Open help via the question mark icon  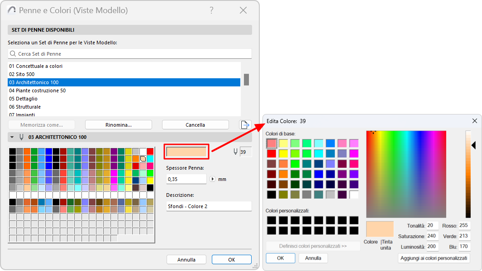point(211,10)
